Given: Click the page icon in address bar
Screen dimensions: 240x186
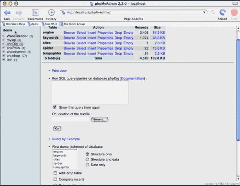Looking at the screenshot, I should 63,13.
